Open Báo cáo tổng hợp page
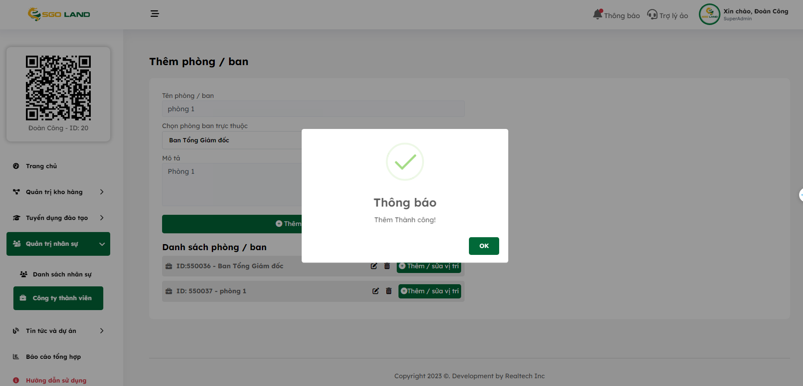The height and width of the screenshot is (386, 803). (x=53, y=357)
